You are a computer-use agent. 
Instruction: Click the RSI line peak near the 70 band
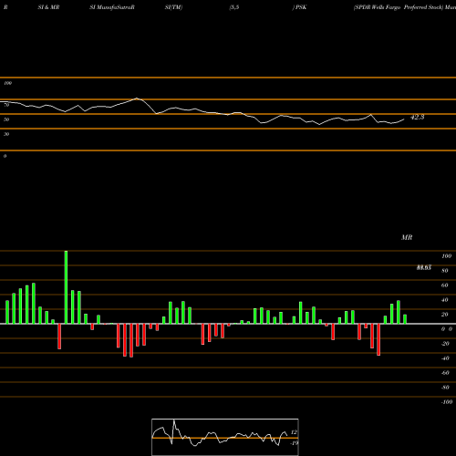tap(137, 98)
